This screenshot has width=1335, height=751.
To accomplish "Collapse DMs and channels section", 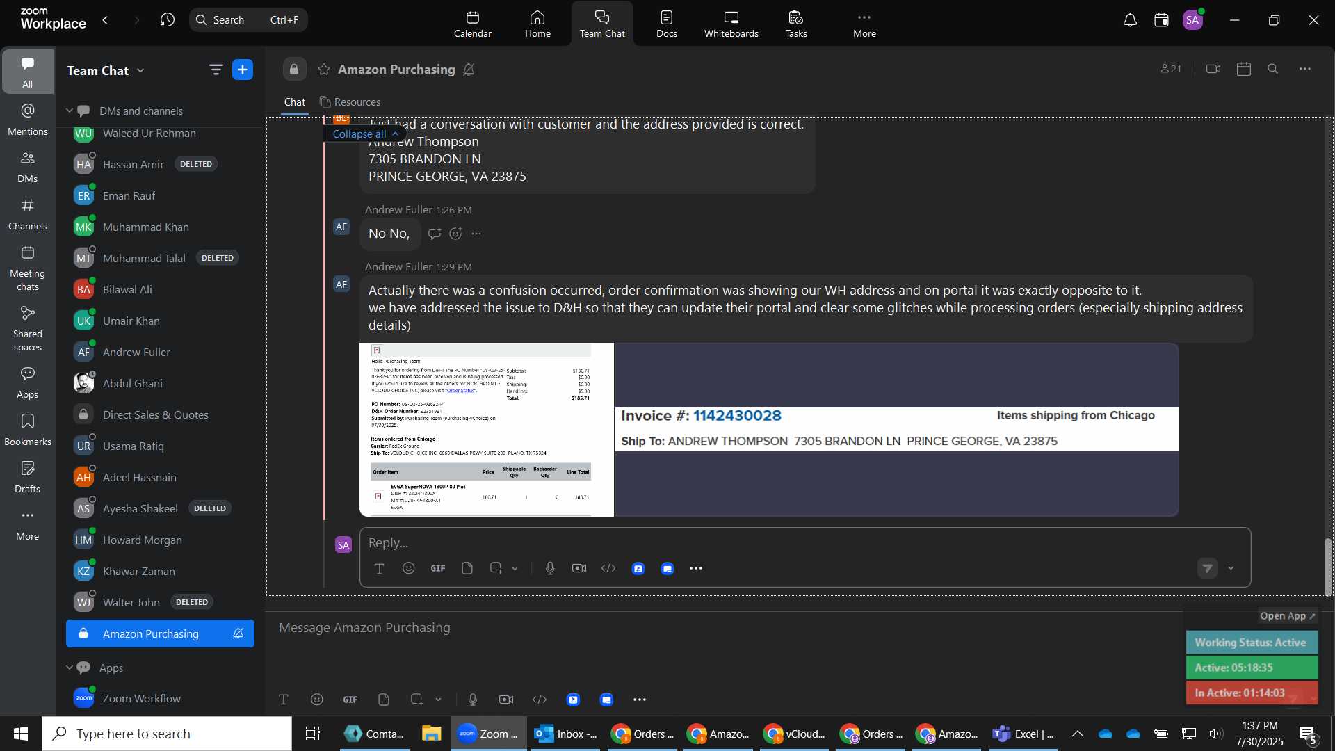I will pyautogui.click(x=70, y=111).
